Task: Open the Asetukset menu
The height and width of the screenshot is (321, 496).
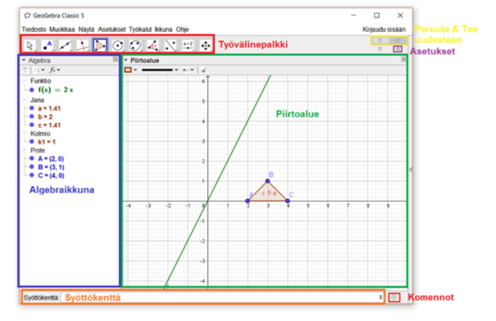Action: (111, 29)
